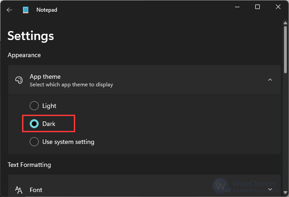The width and height of the screenshot is (289, 197).
Task: Maximize the Notepad window
Action: [257, 7]
